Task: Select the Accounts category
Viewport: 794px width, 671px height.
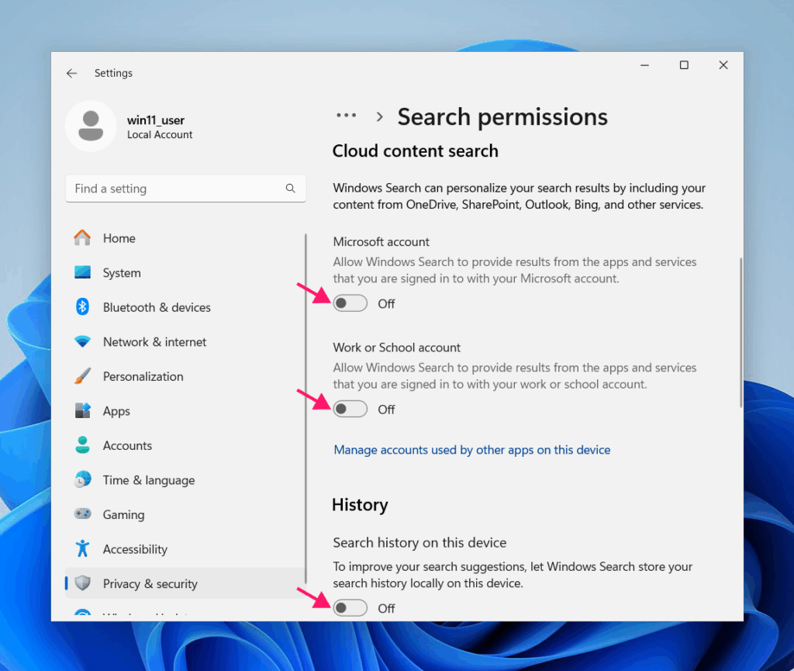Action: 185,445
